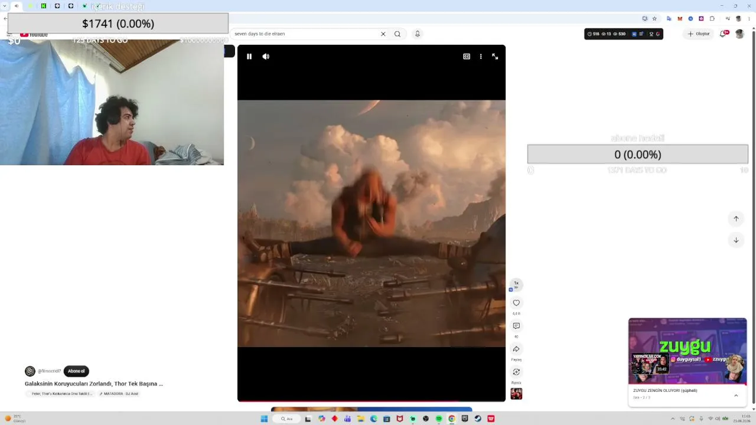Mute the Shorts video volume
This screenshot has height=425, width=756.
pos(266,57)
